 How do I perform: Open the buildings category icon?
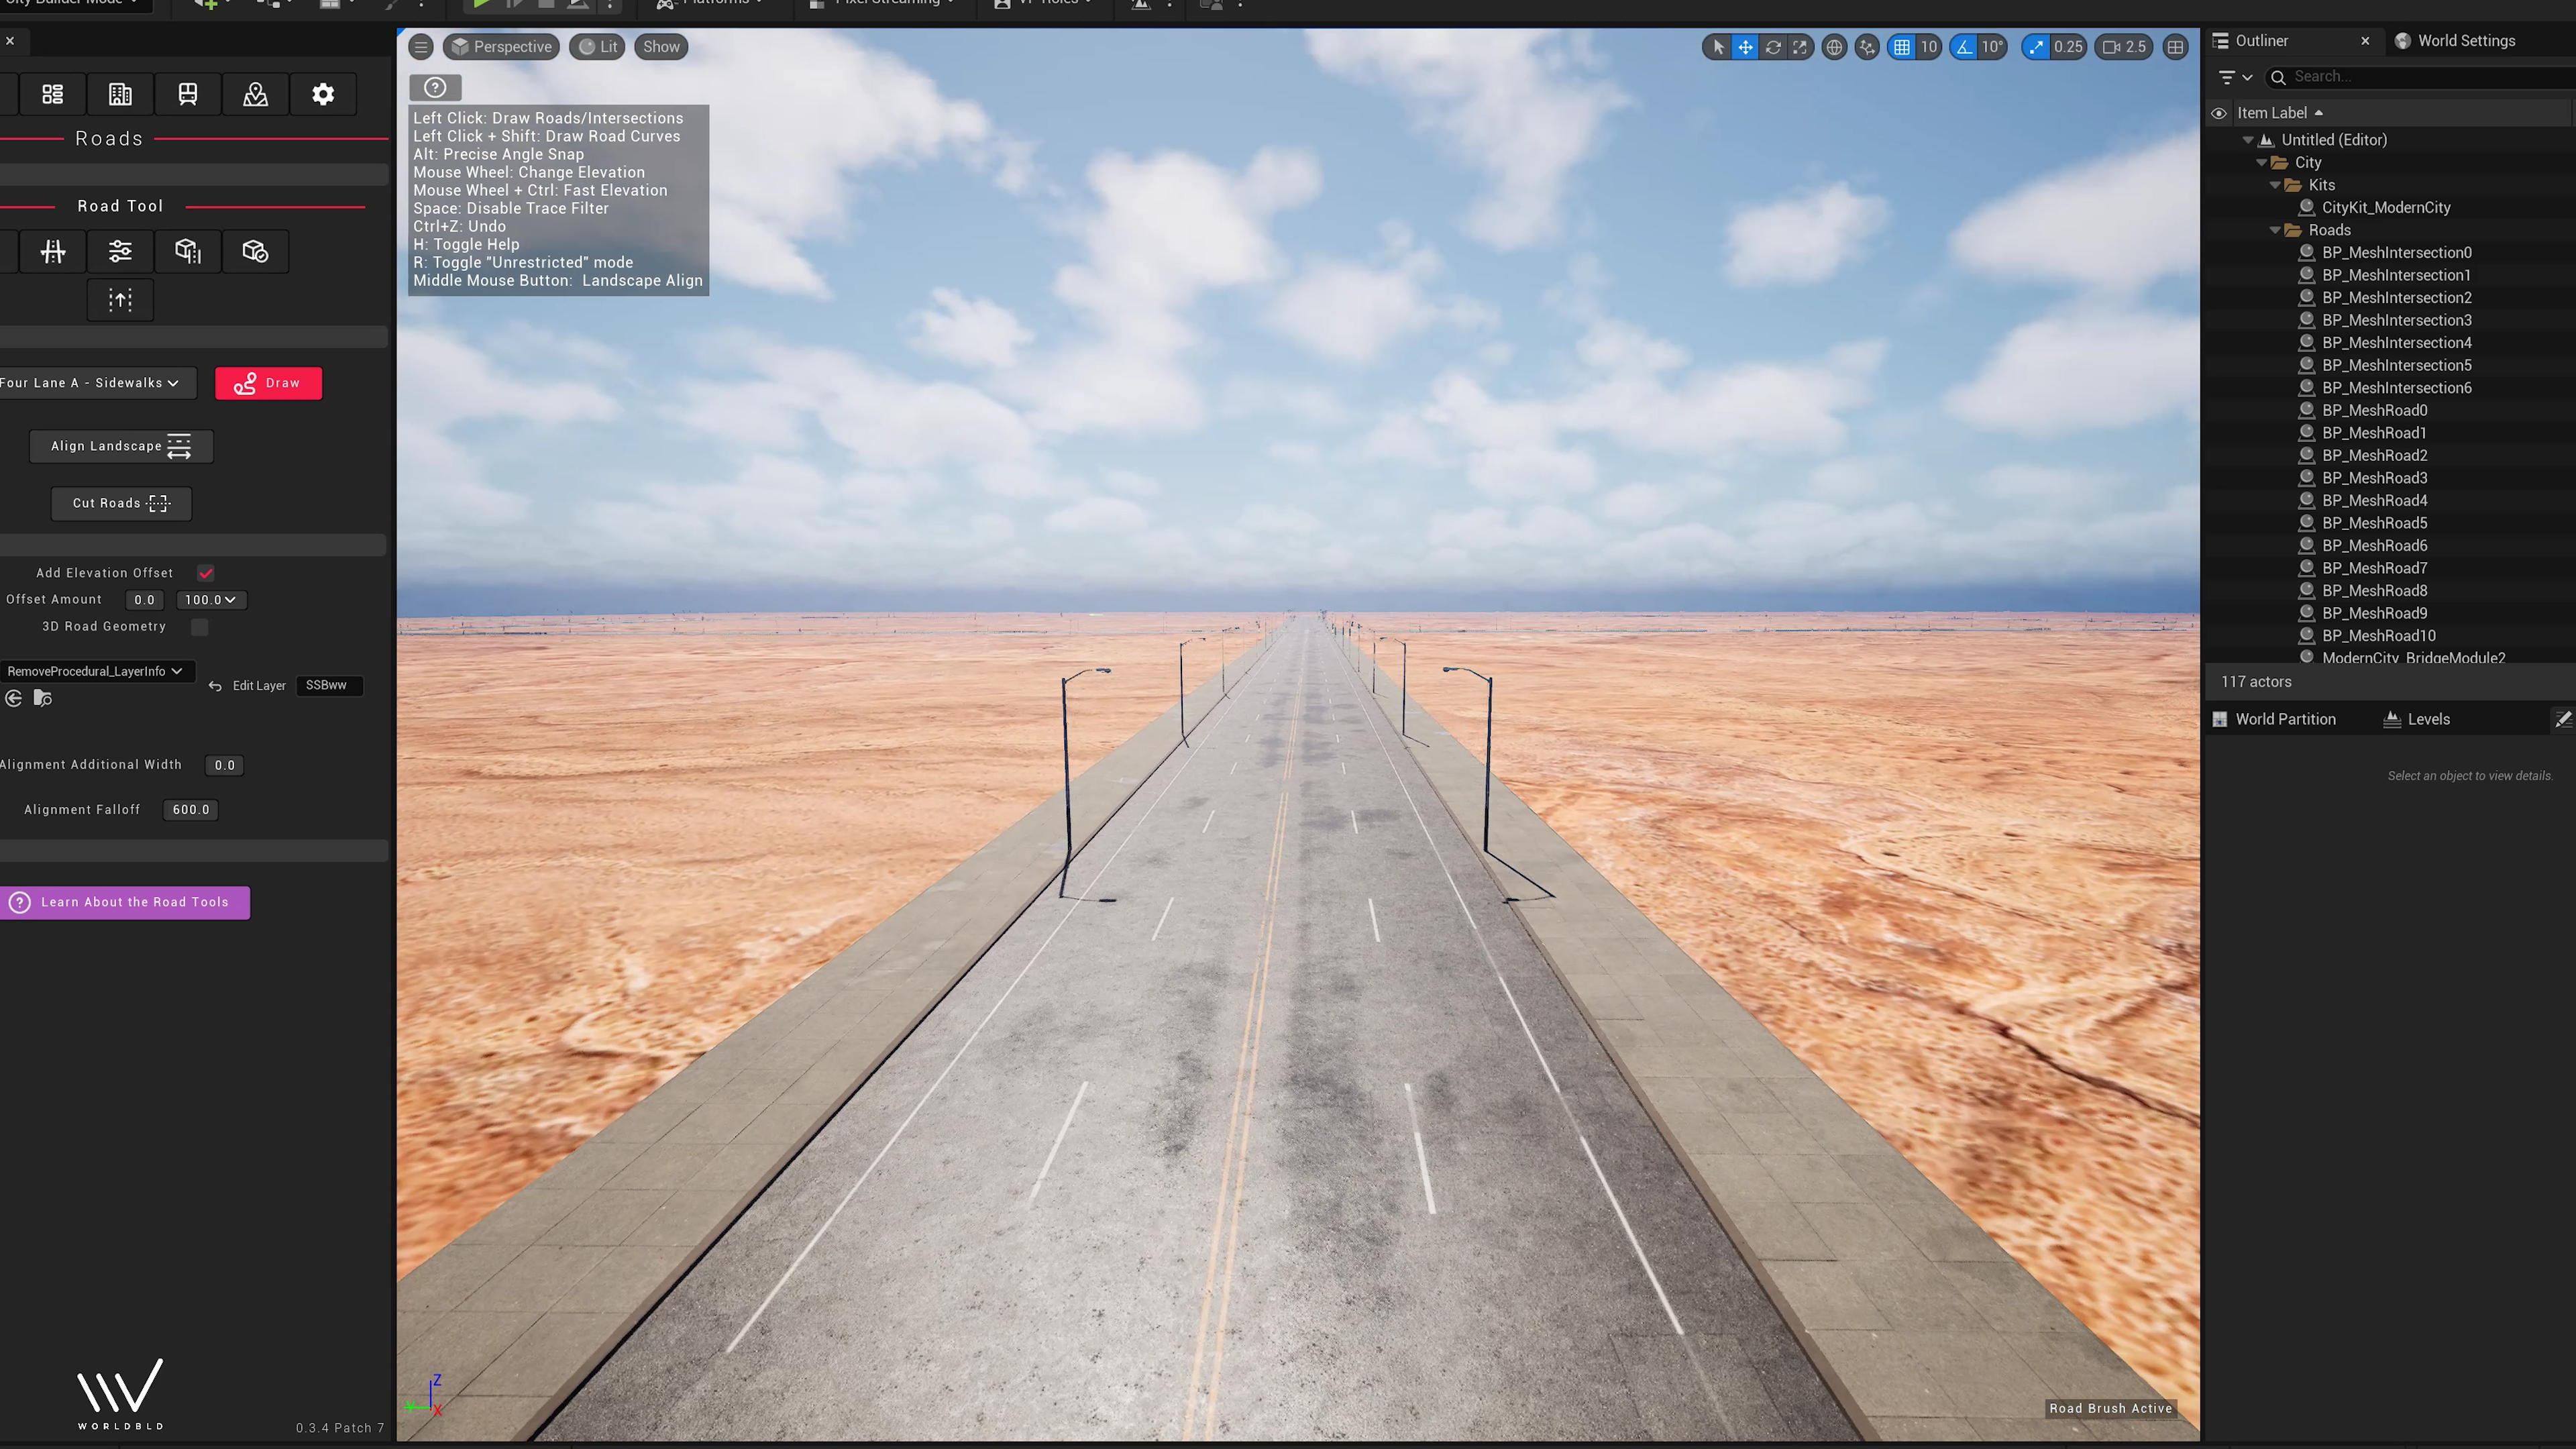pyautogui.click(x=120, y=94)
